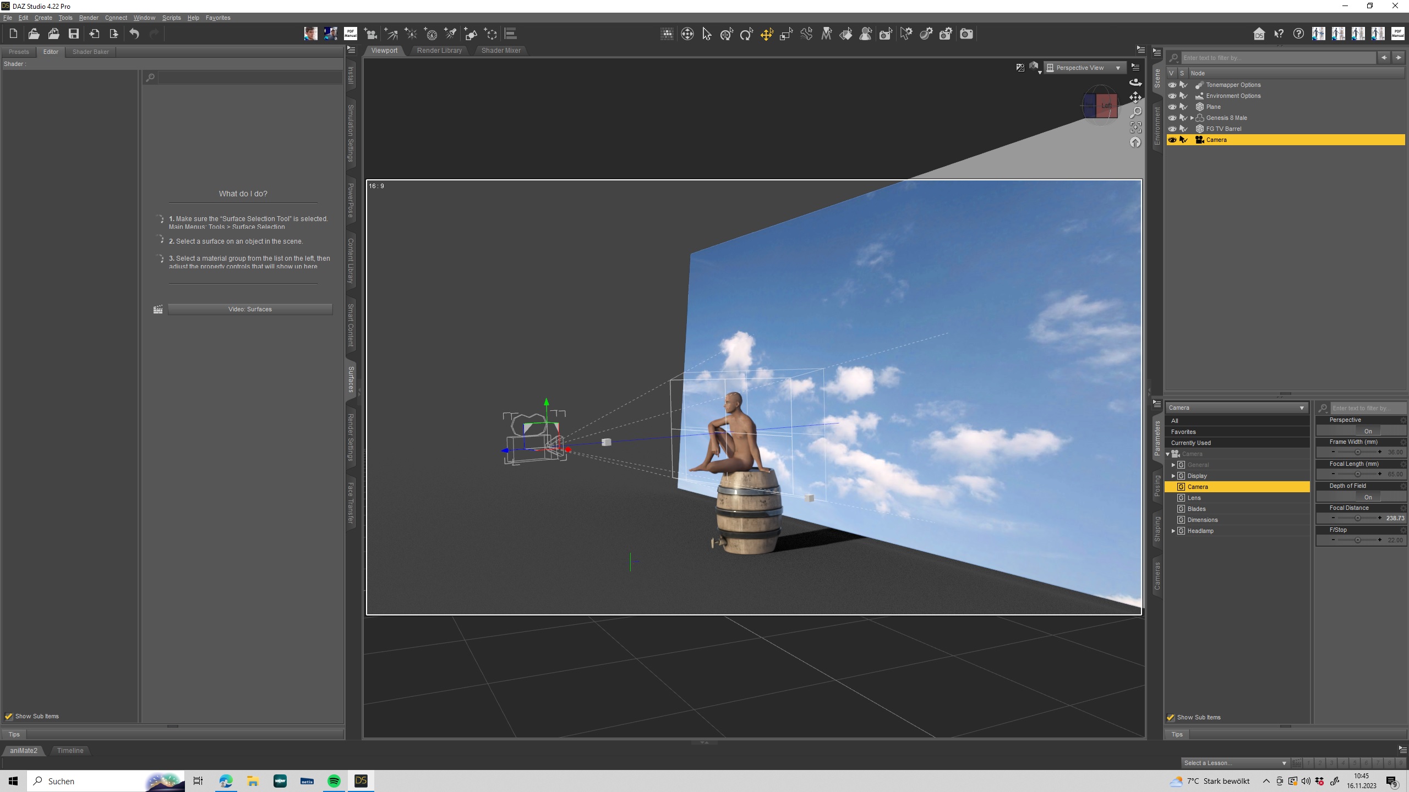The height and width of the screenshot is (792, 1409).
Task: Hide the FG TV Barrel node
Action: (1172, 129)
